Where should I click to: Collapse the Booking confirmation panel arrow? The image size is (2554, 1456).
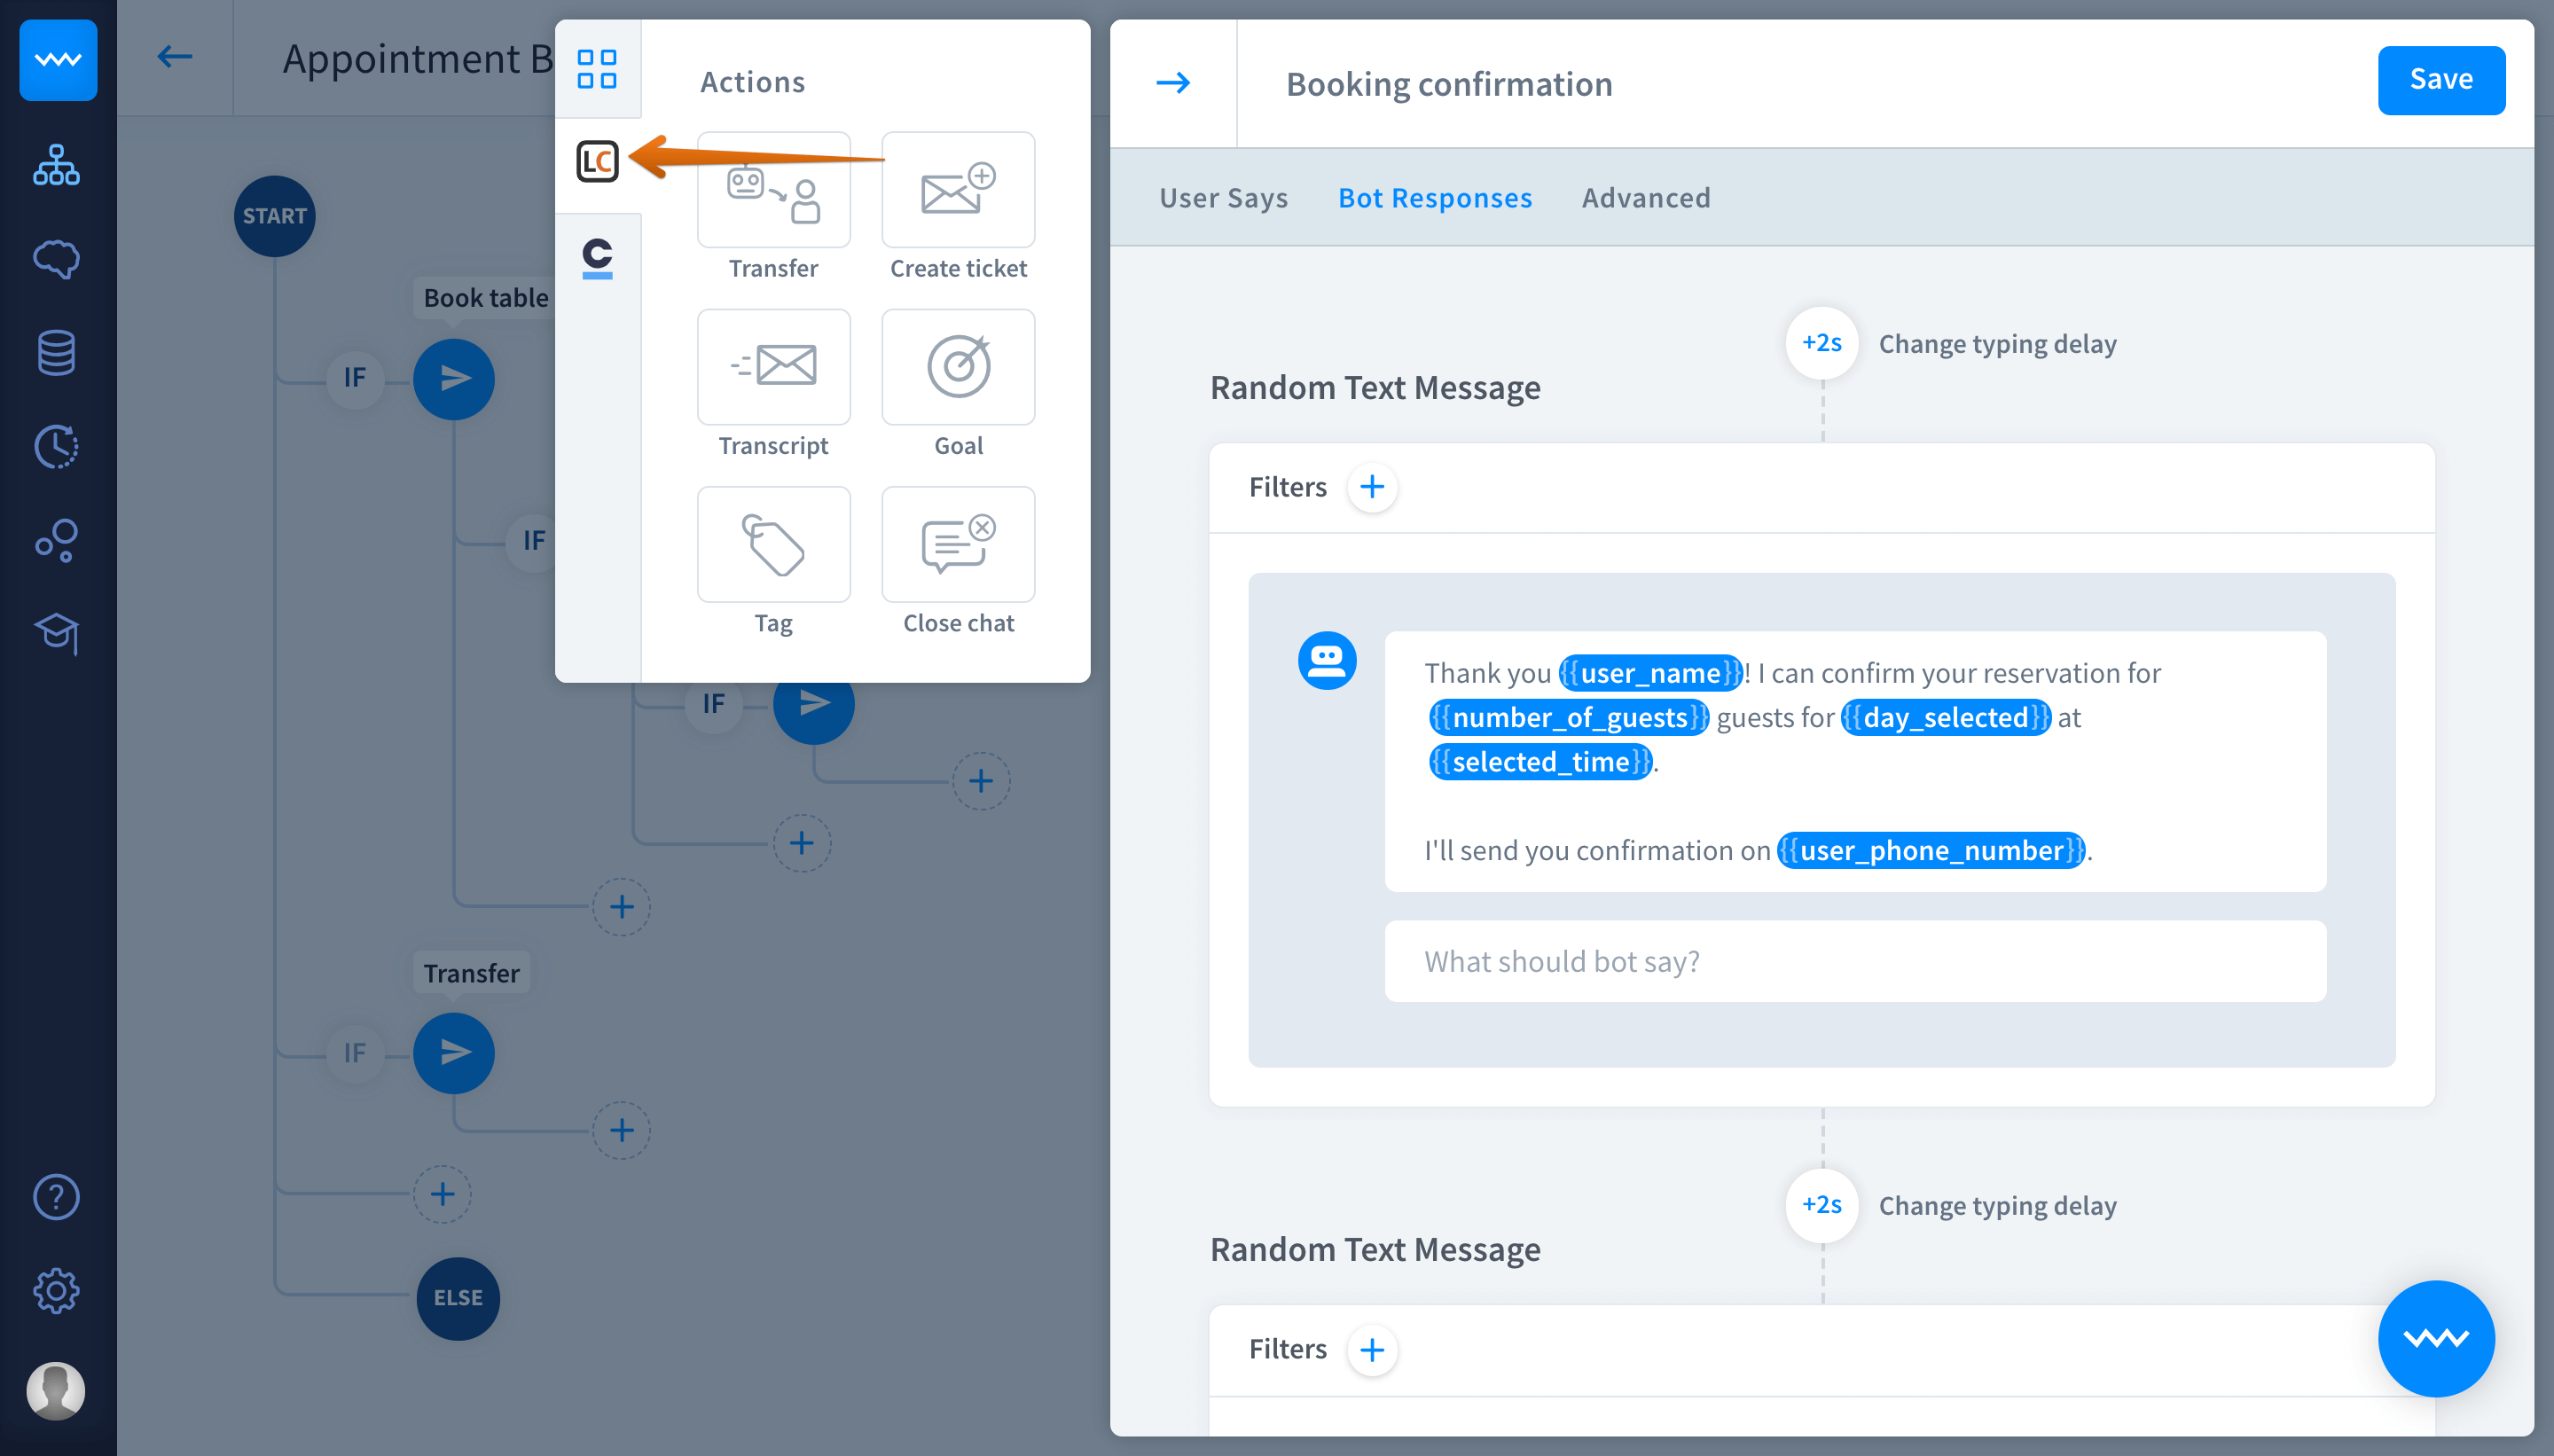1172,83
